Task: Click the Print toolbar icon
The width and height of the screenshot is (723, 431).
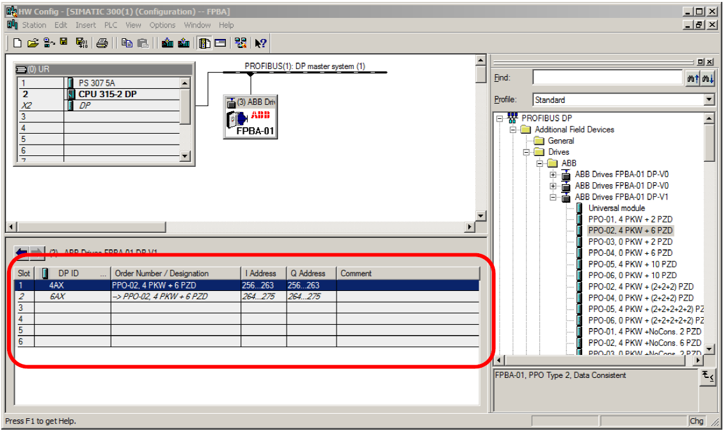Action: coord(102,43)
